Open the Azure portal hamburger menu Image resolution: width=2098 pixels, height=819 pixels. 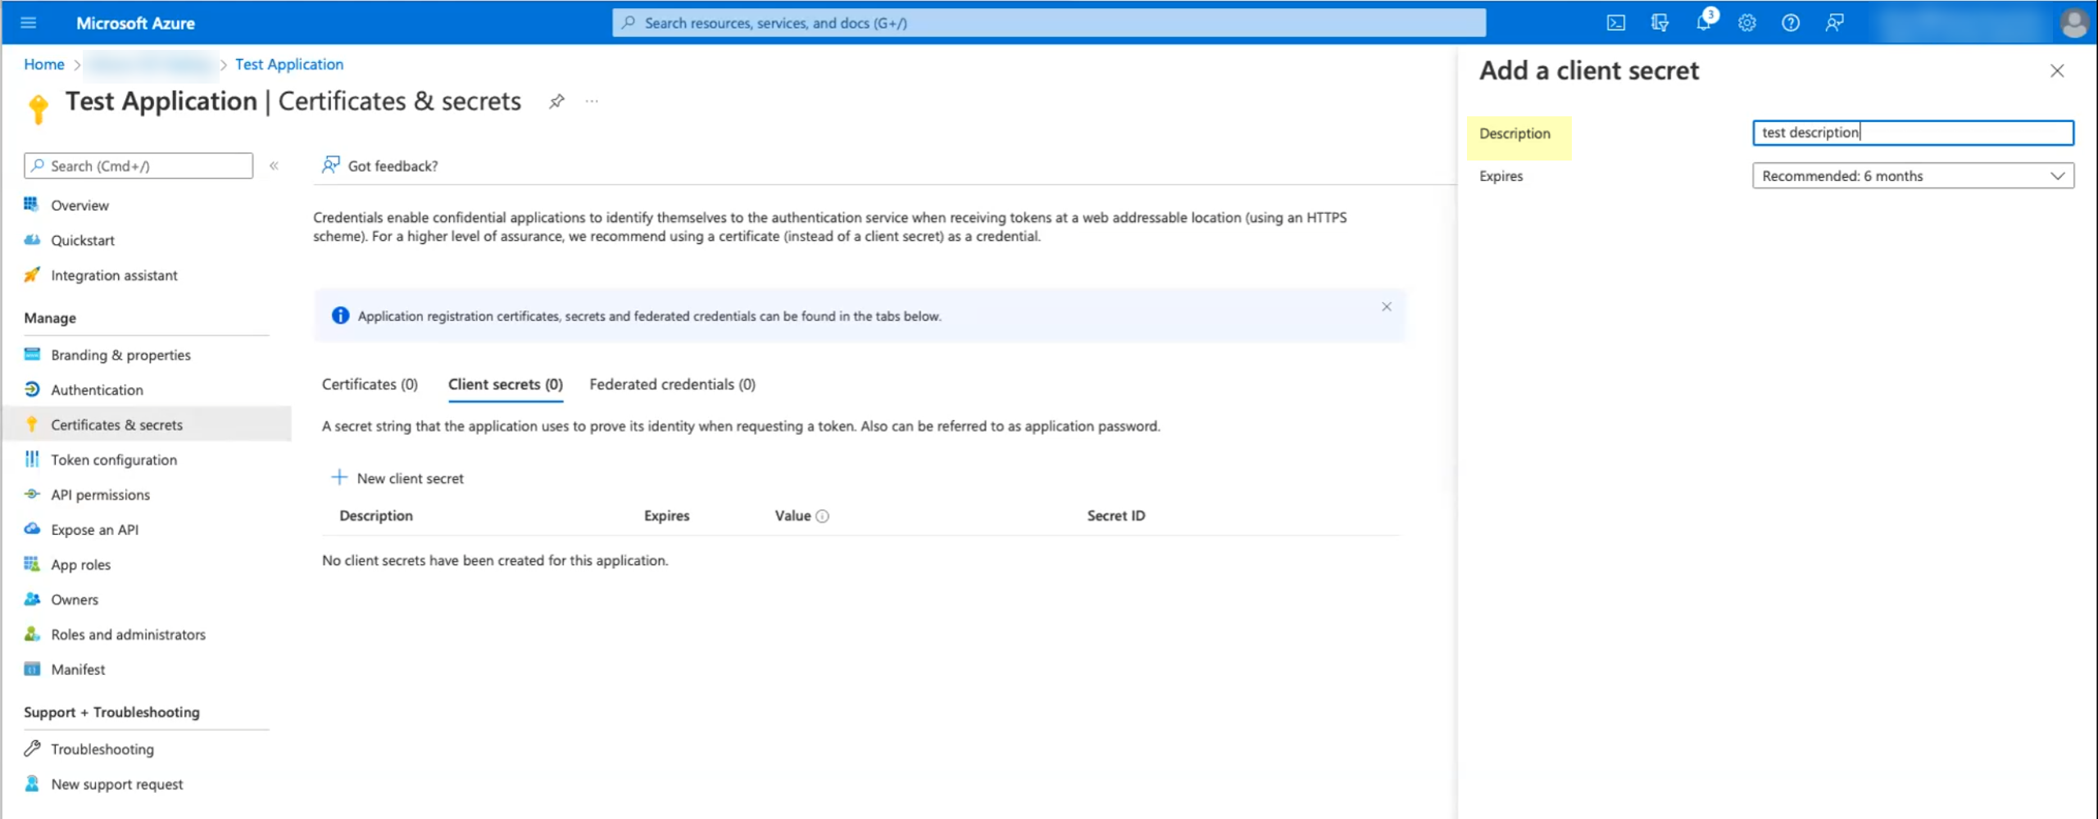point(29,23)
